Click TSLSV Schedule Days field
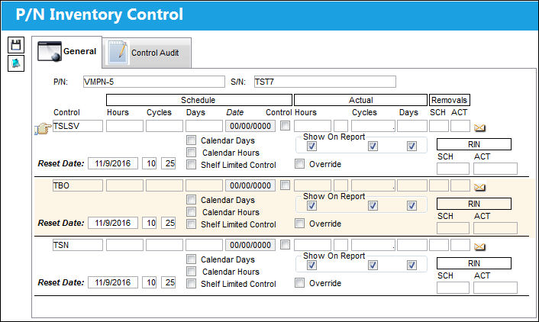Screen dimensions: 539x322 point(204,126)
